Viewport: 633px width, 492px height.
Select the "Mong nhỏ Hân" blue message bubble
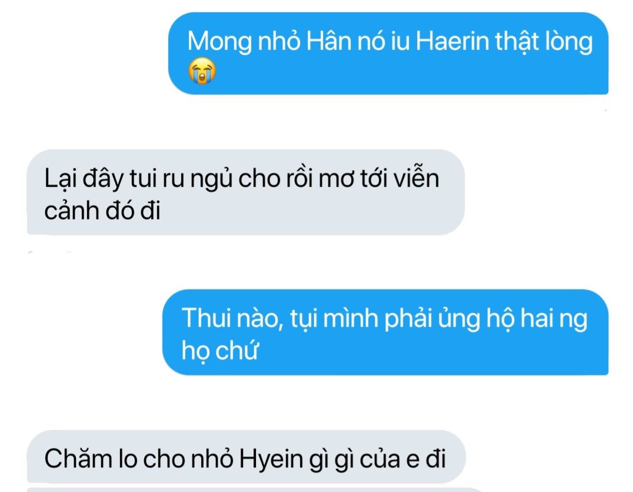388,54
